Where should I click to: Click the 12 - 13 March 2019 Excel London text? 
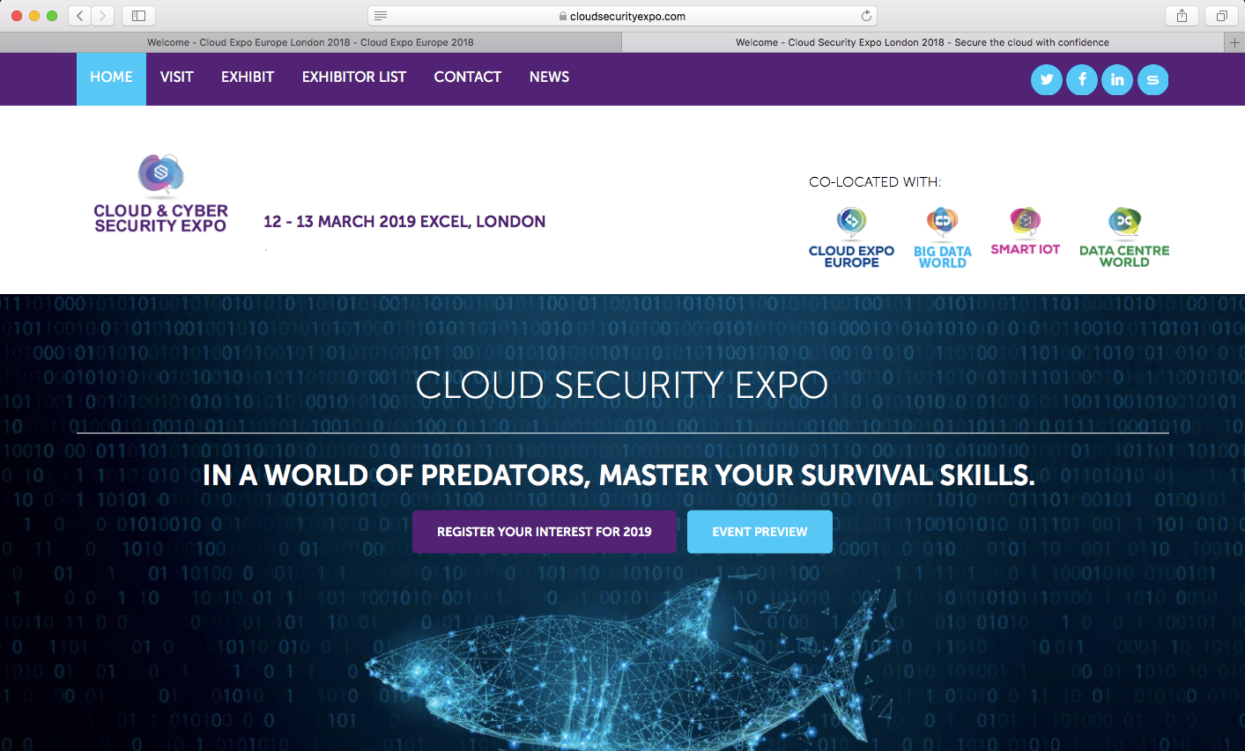[404, 222]
